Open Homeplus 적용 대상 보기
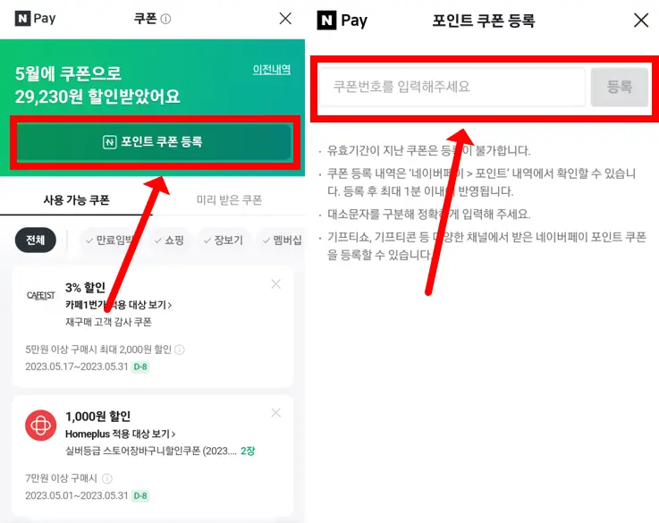 [120, 434]
